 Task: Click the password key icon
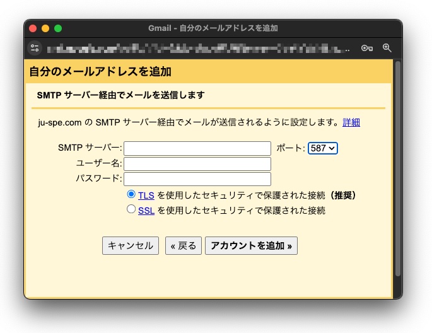(x=366, y=48)
